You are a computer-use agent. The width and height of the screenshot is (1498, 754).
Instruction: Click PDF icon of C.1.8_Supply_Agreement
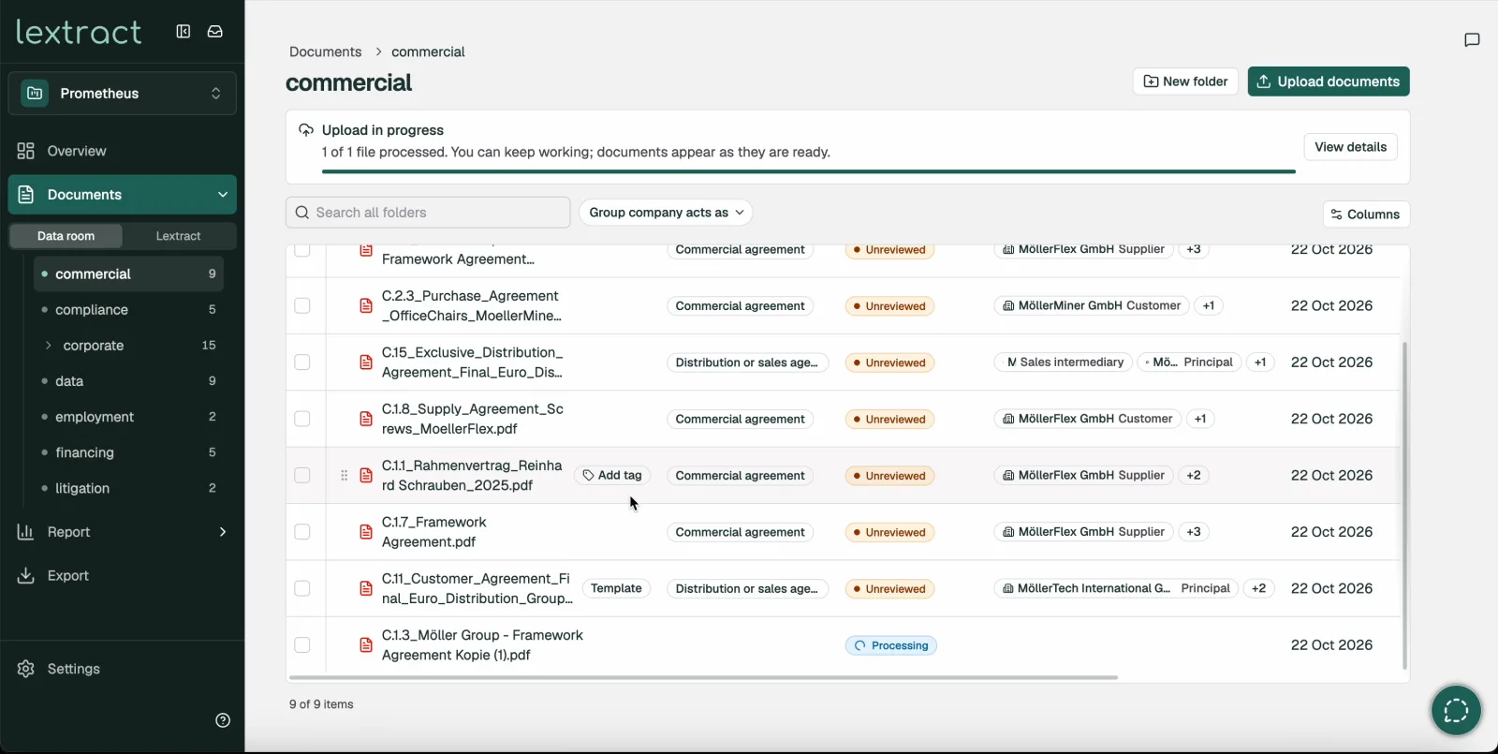366,419
